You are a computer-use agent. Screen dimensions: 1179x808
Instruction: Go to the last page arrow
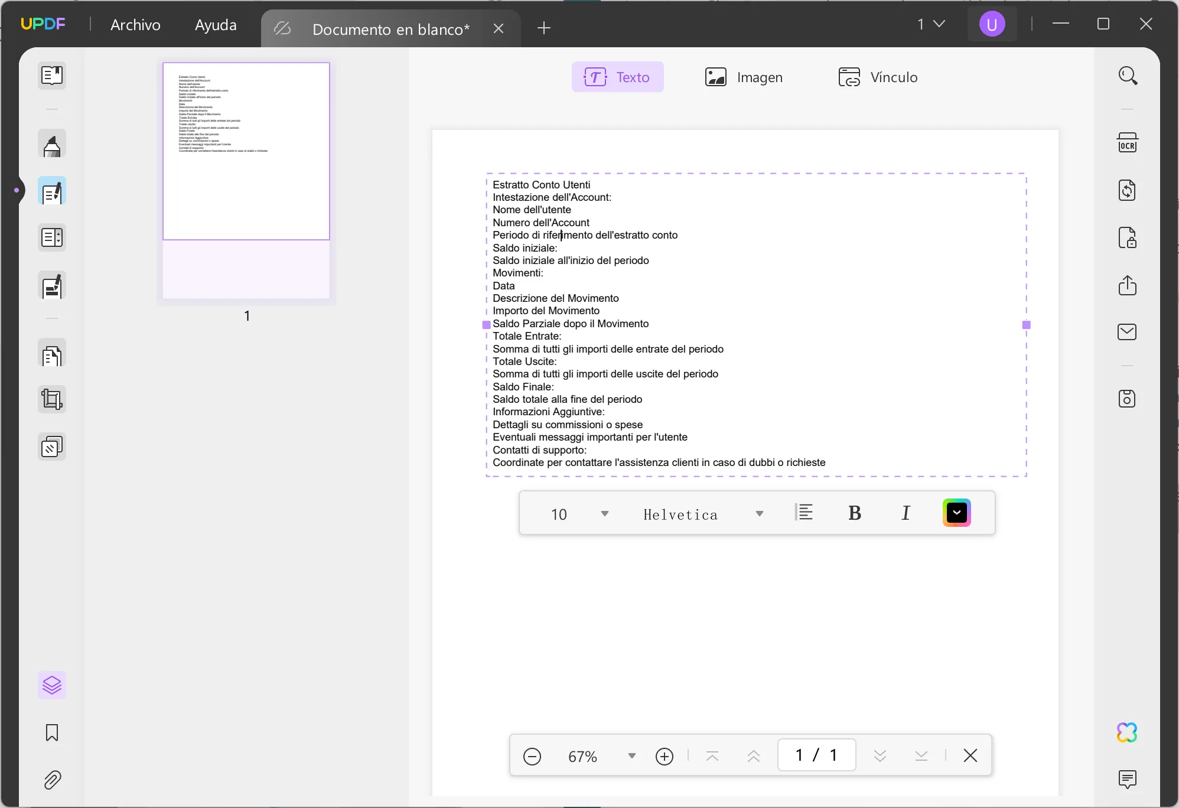pos(921,756)
